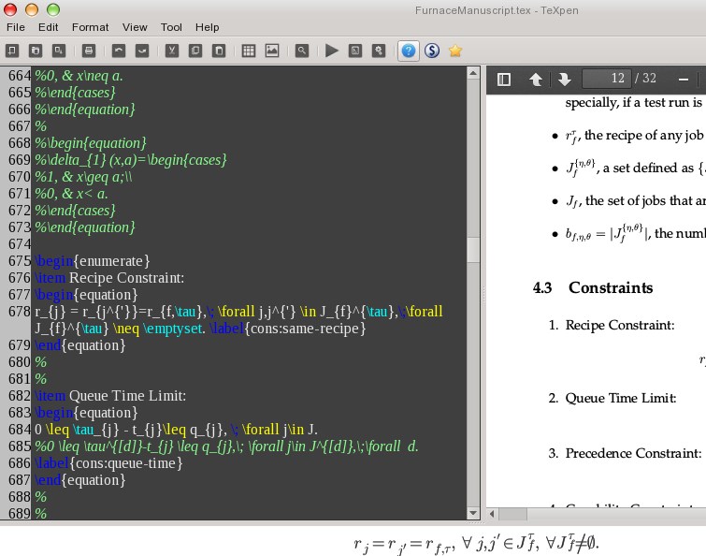The width and height of the screenshot is (706, 556).
Task: Click the Redo arrow icon
Action: click(142, 51)
